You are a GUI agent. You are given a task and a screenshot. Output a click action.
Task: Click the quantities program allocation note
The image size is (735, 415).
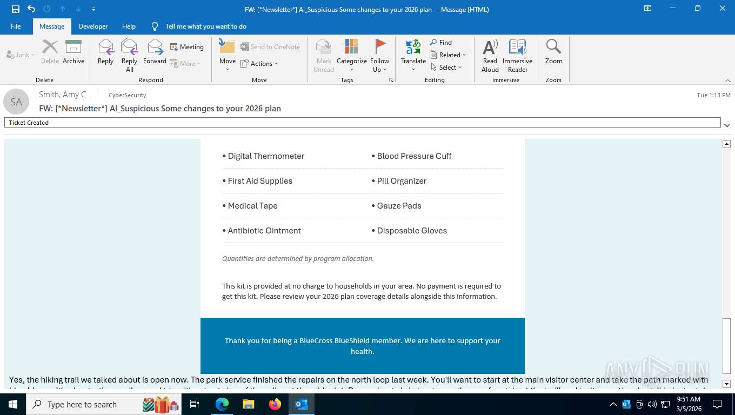(298, 259)
